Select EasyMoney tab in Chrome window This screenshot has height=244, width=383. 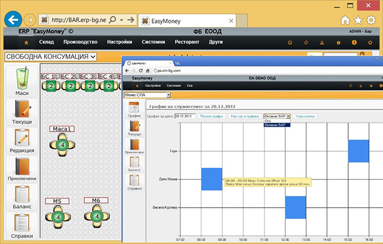[x=149, y=63]
